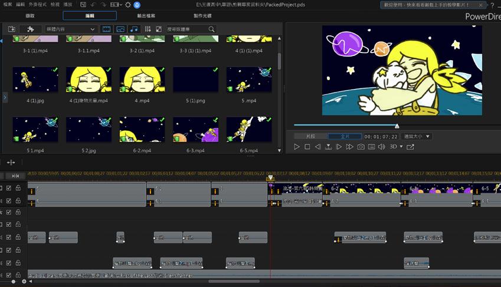Open the library menu grid icon

click(148, 29)
